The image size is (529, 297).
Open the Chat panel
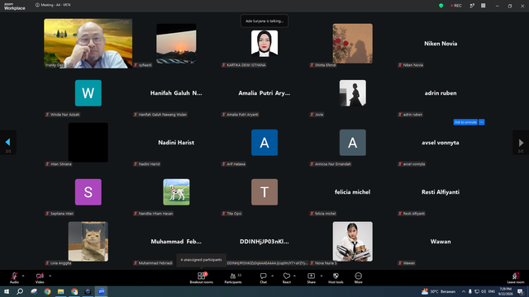(x=263, y=278)
